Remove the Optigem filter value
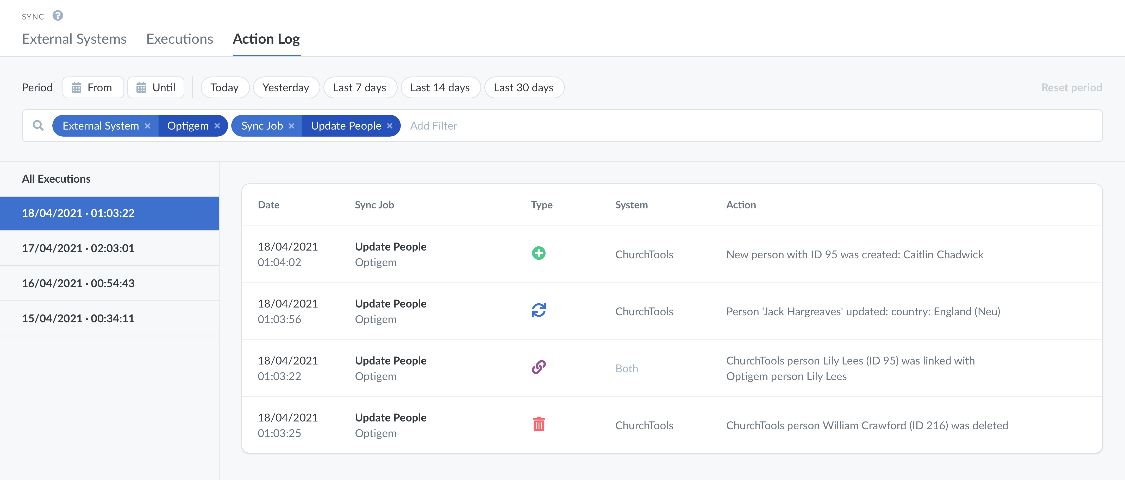Viewport: 1125px width, 480px height. pyautogui.click(x=217, y=126)
